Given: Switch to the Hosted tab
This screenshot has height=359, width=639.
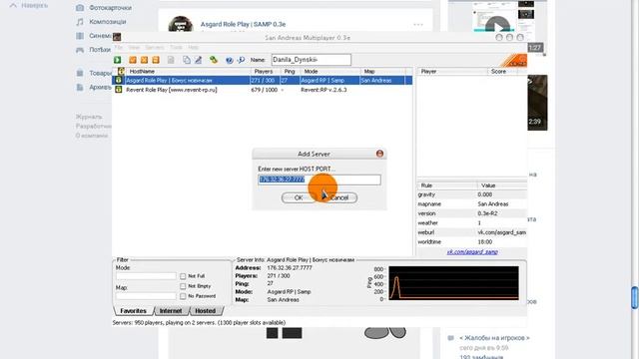Looking at the screenshot, I should (206, 310).
